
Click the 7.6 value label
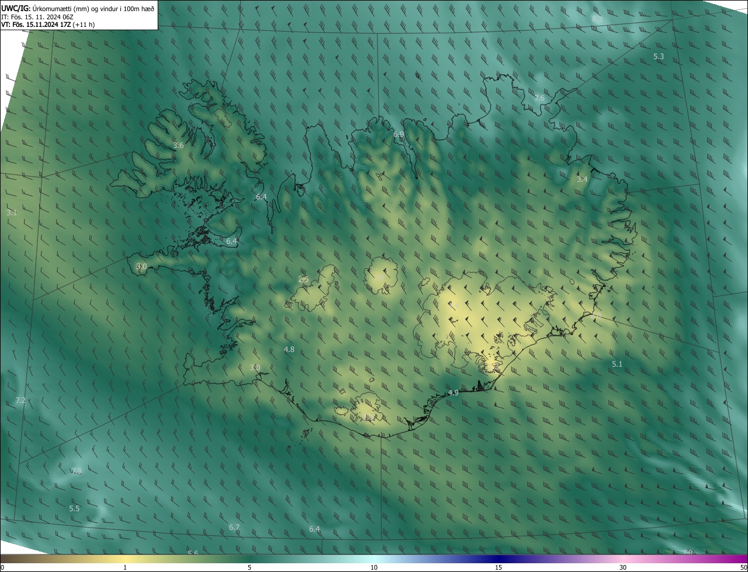[539, 98]
